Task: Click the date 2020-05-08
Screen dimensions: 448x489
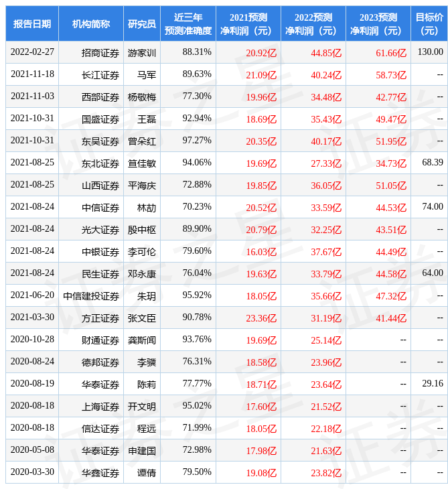Action: tap(32, 450)
